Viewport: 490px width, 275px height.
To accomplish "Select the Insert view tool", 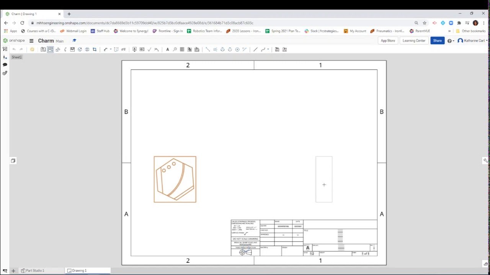I will pyautogui.click(x=43, y=49).
